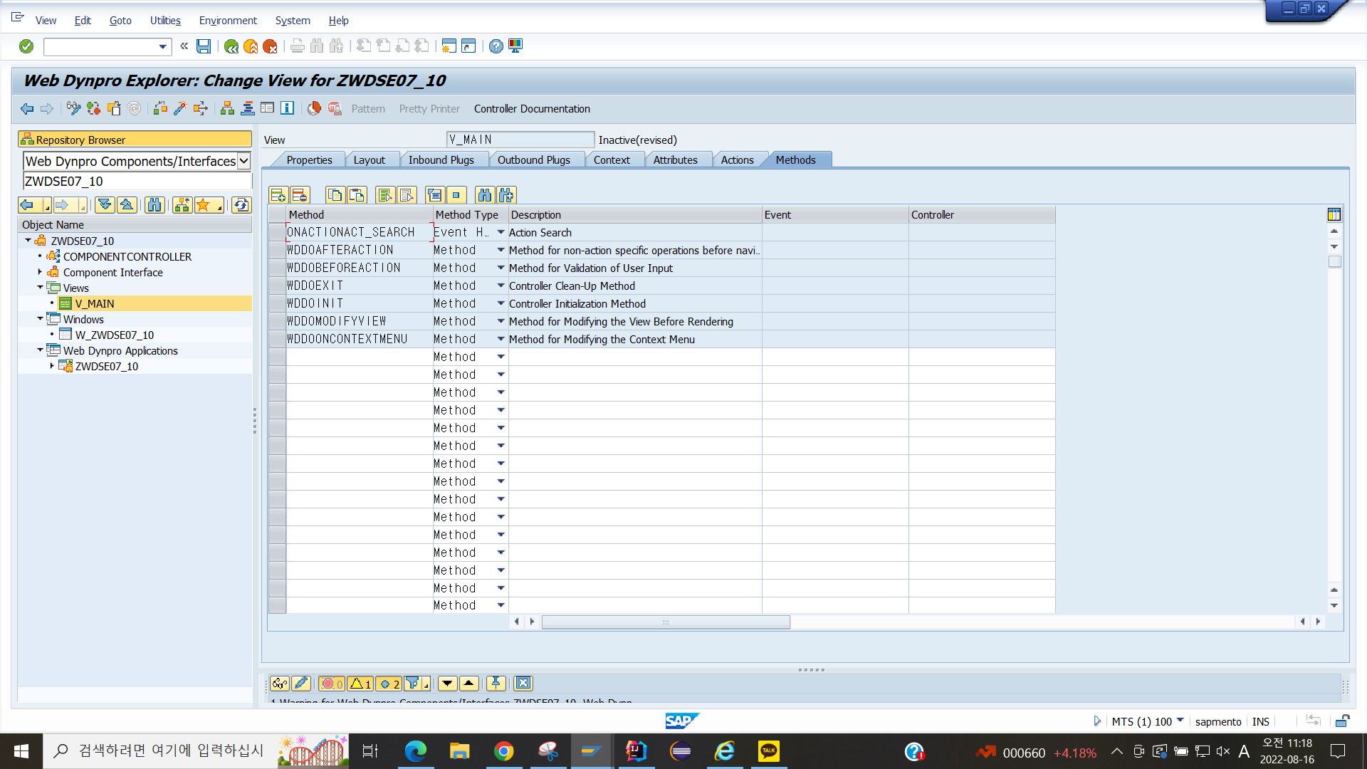
Task: Click the Pattern button
Action: [x=368, y=109]
